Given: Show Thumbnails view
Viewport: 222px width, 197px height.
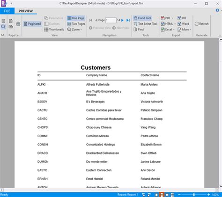Looking at the screenshot, I should pyautogui.click(x=54, y=29).
